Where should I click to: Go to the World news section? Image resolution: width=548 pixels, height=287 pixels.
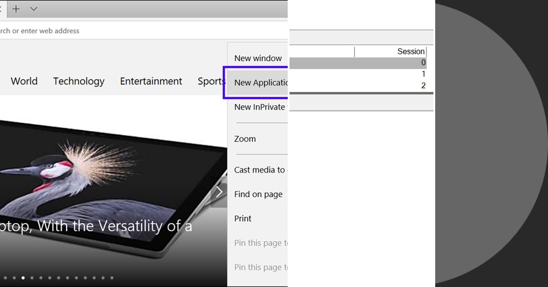click(24, 81)
